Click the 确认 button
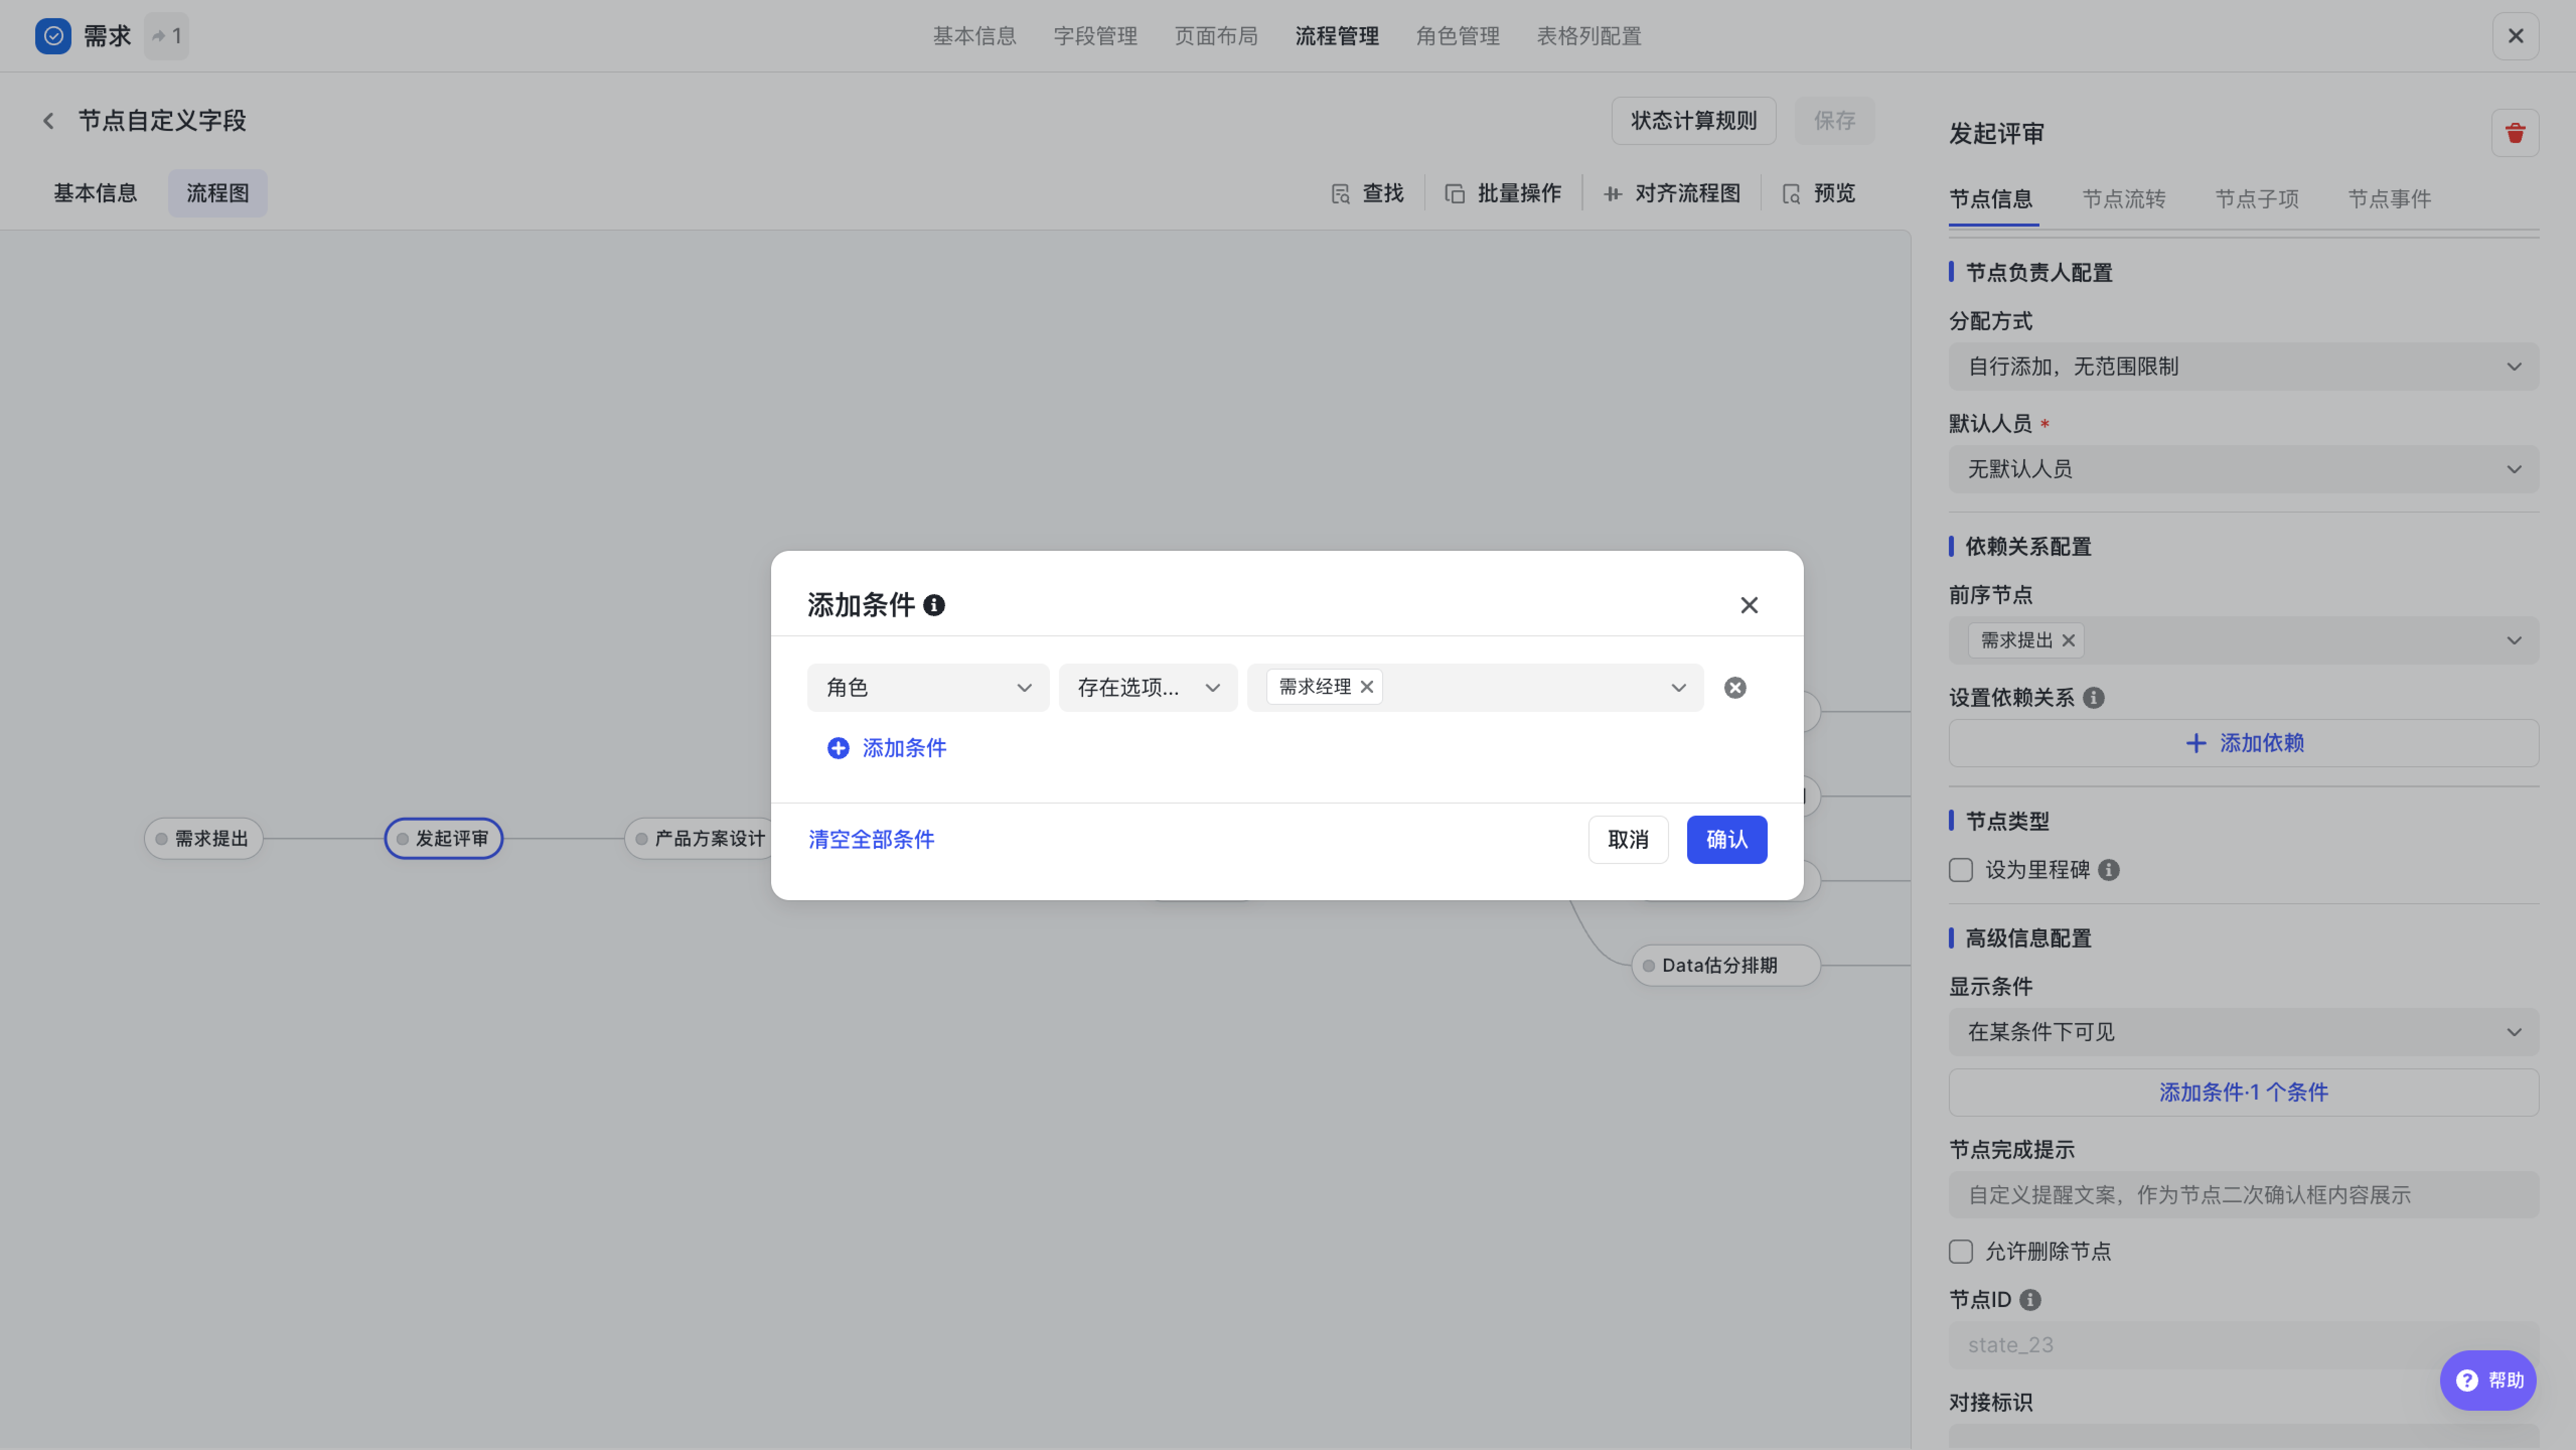The image size is (2576, 1450). pos(1727,840)
